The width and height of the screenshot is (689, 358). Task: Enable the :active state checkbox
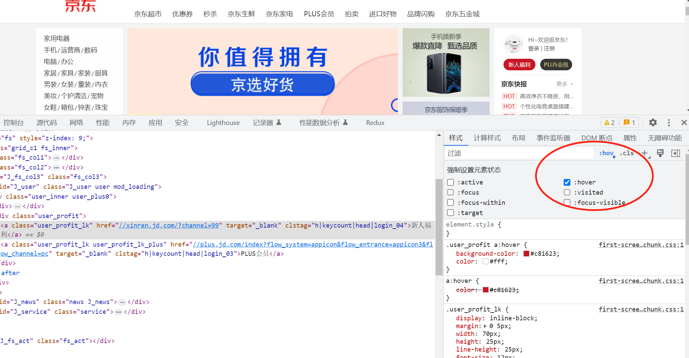[x=450, y=182]
